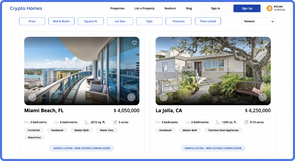This screenshot has width=295, height=161.
Task: Go to Properties in the navigation menu
Action: click(117, 9)
